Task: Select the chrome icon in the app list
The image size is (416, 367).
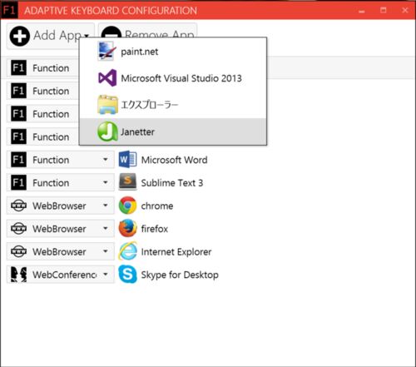Action: click(x=127, y=206)
